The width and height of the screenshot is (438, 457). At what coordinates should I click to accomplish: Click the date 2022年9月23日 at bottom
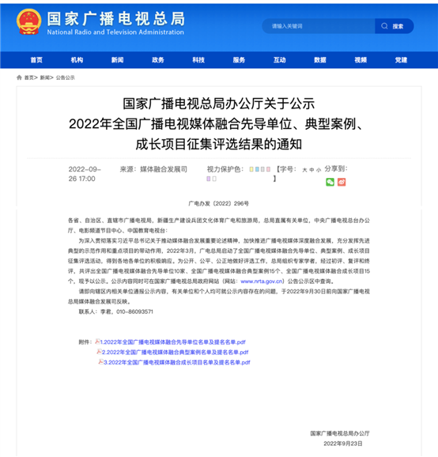[343, 444]
